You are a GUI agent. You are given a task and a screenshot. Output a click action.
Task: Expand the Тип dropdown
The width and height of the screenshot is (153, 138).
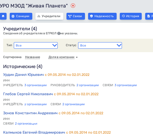point(36,45)
